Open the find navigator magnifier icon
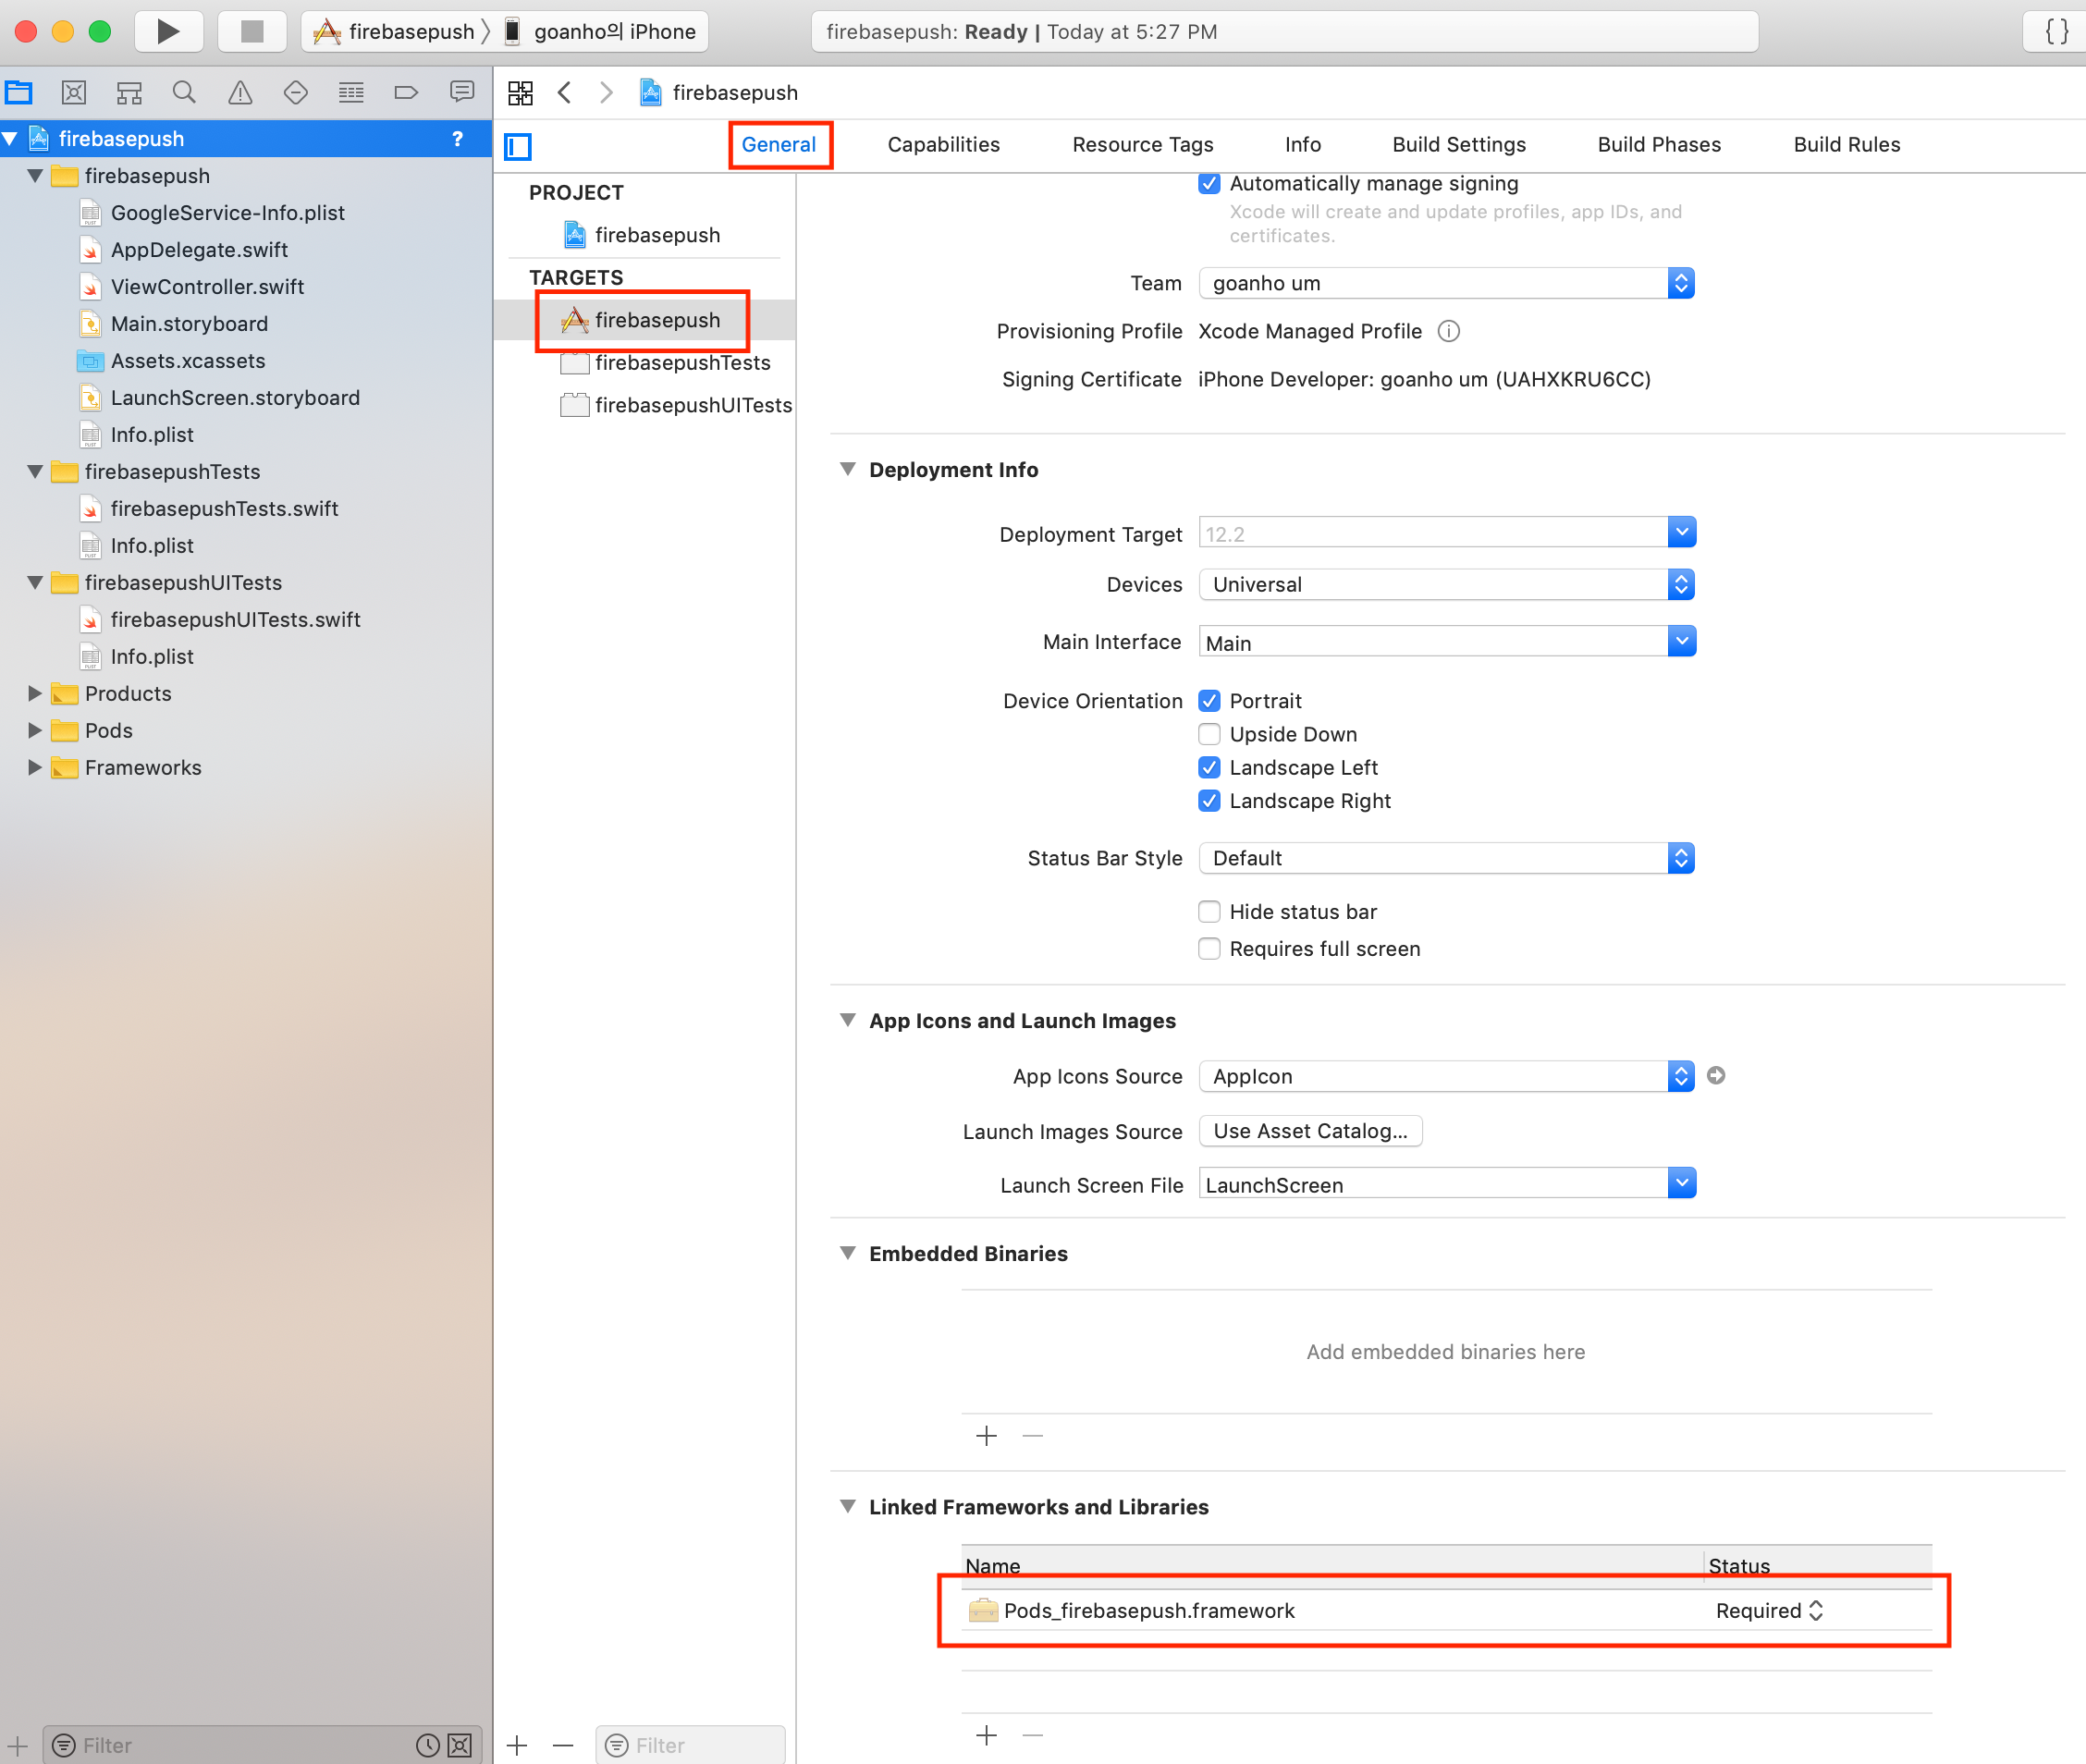The width and height of the screenshot is (2086, 1764). (184, 93)
